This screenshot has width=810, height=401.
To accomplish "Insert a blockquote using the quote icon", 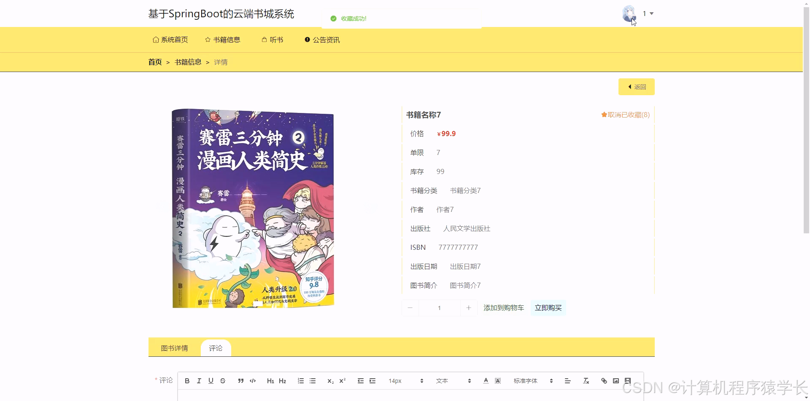I will pyautogui.click(x=240, y=380).
